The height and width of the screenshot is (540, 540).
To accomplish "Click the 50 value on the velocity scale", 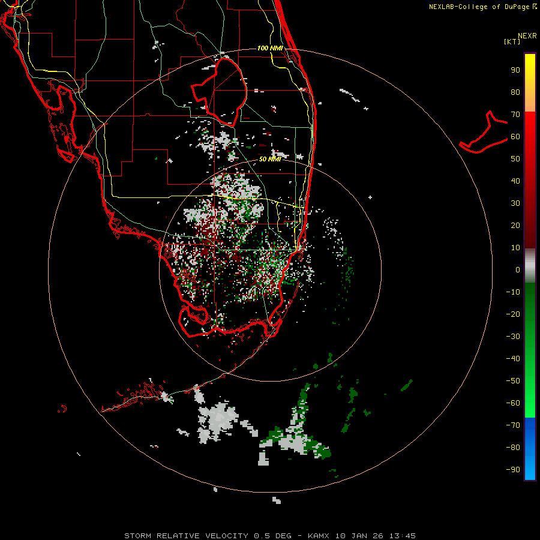I will pyautogui.click(x=515, y=159).
